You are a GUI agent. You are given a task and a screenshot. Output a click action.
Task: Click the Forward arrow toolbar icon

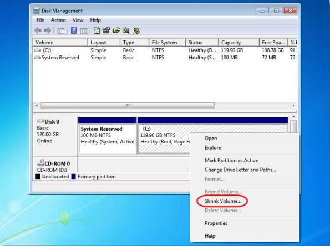click(48, 30)
